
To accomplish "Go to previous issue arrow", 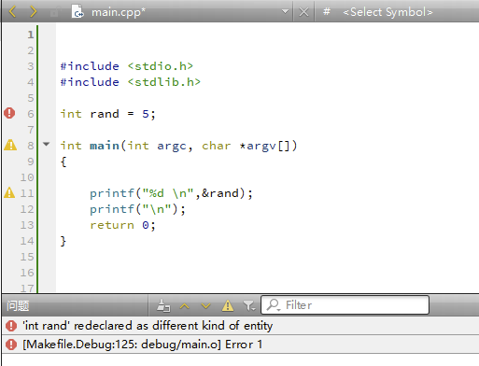I will [185, 306].
